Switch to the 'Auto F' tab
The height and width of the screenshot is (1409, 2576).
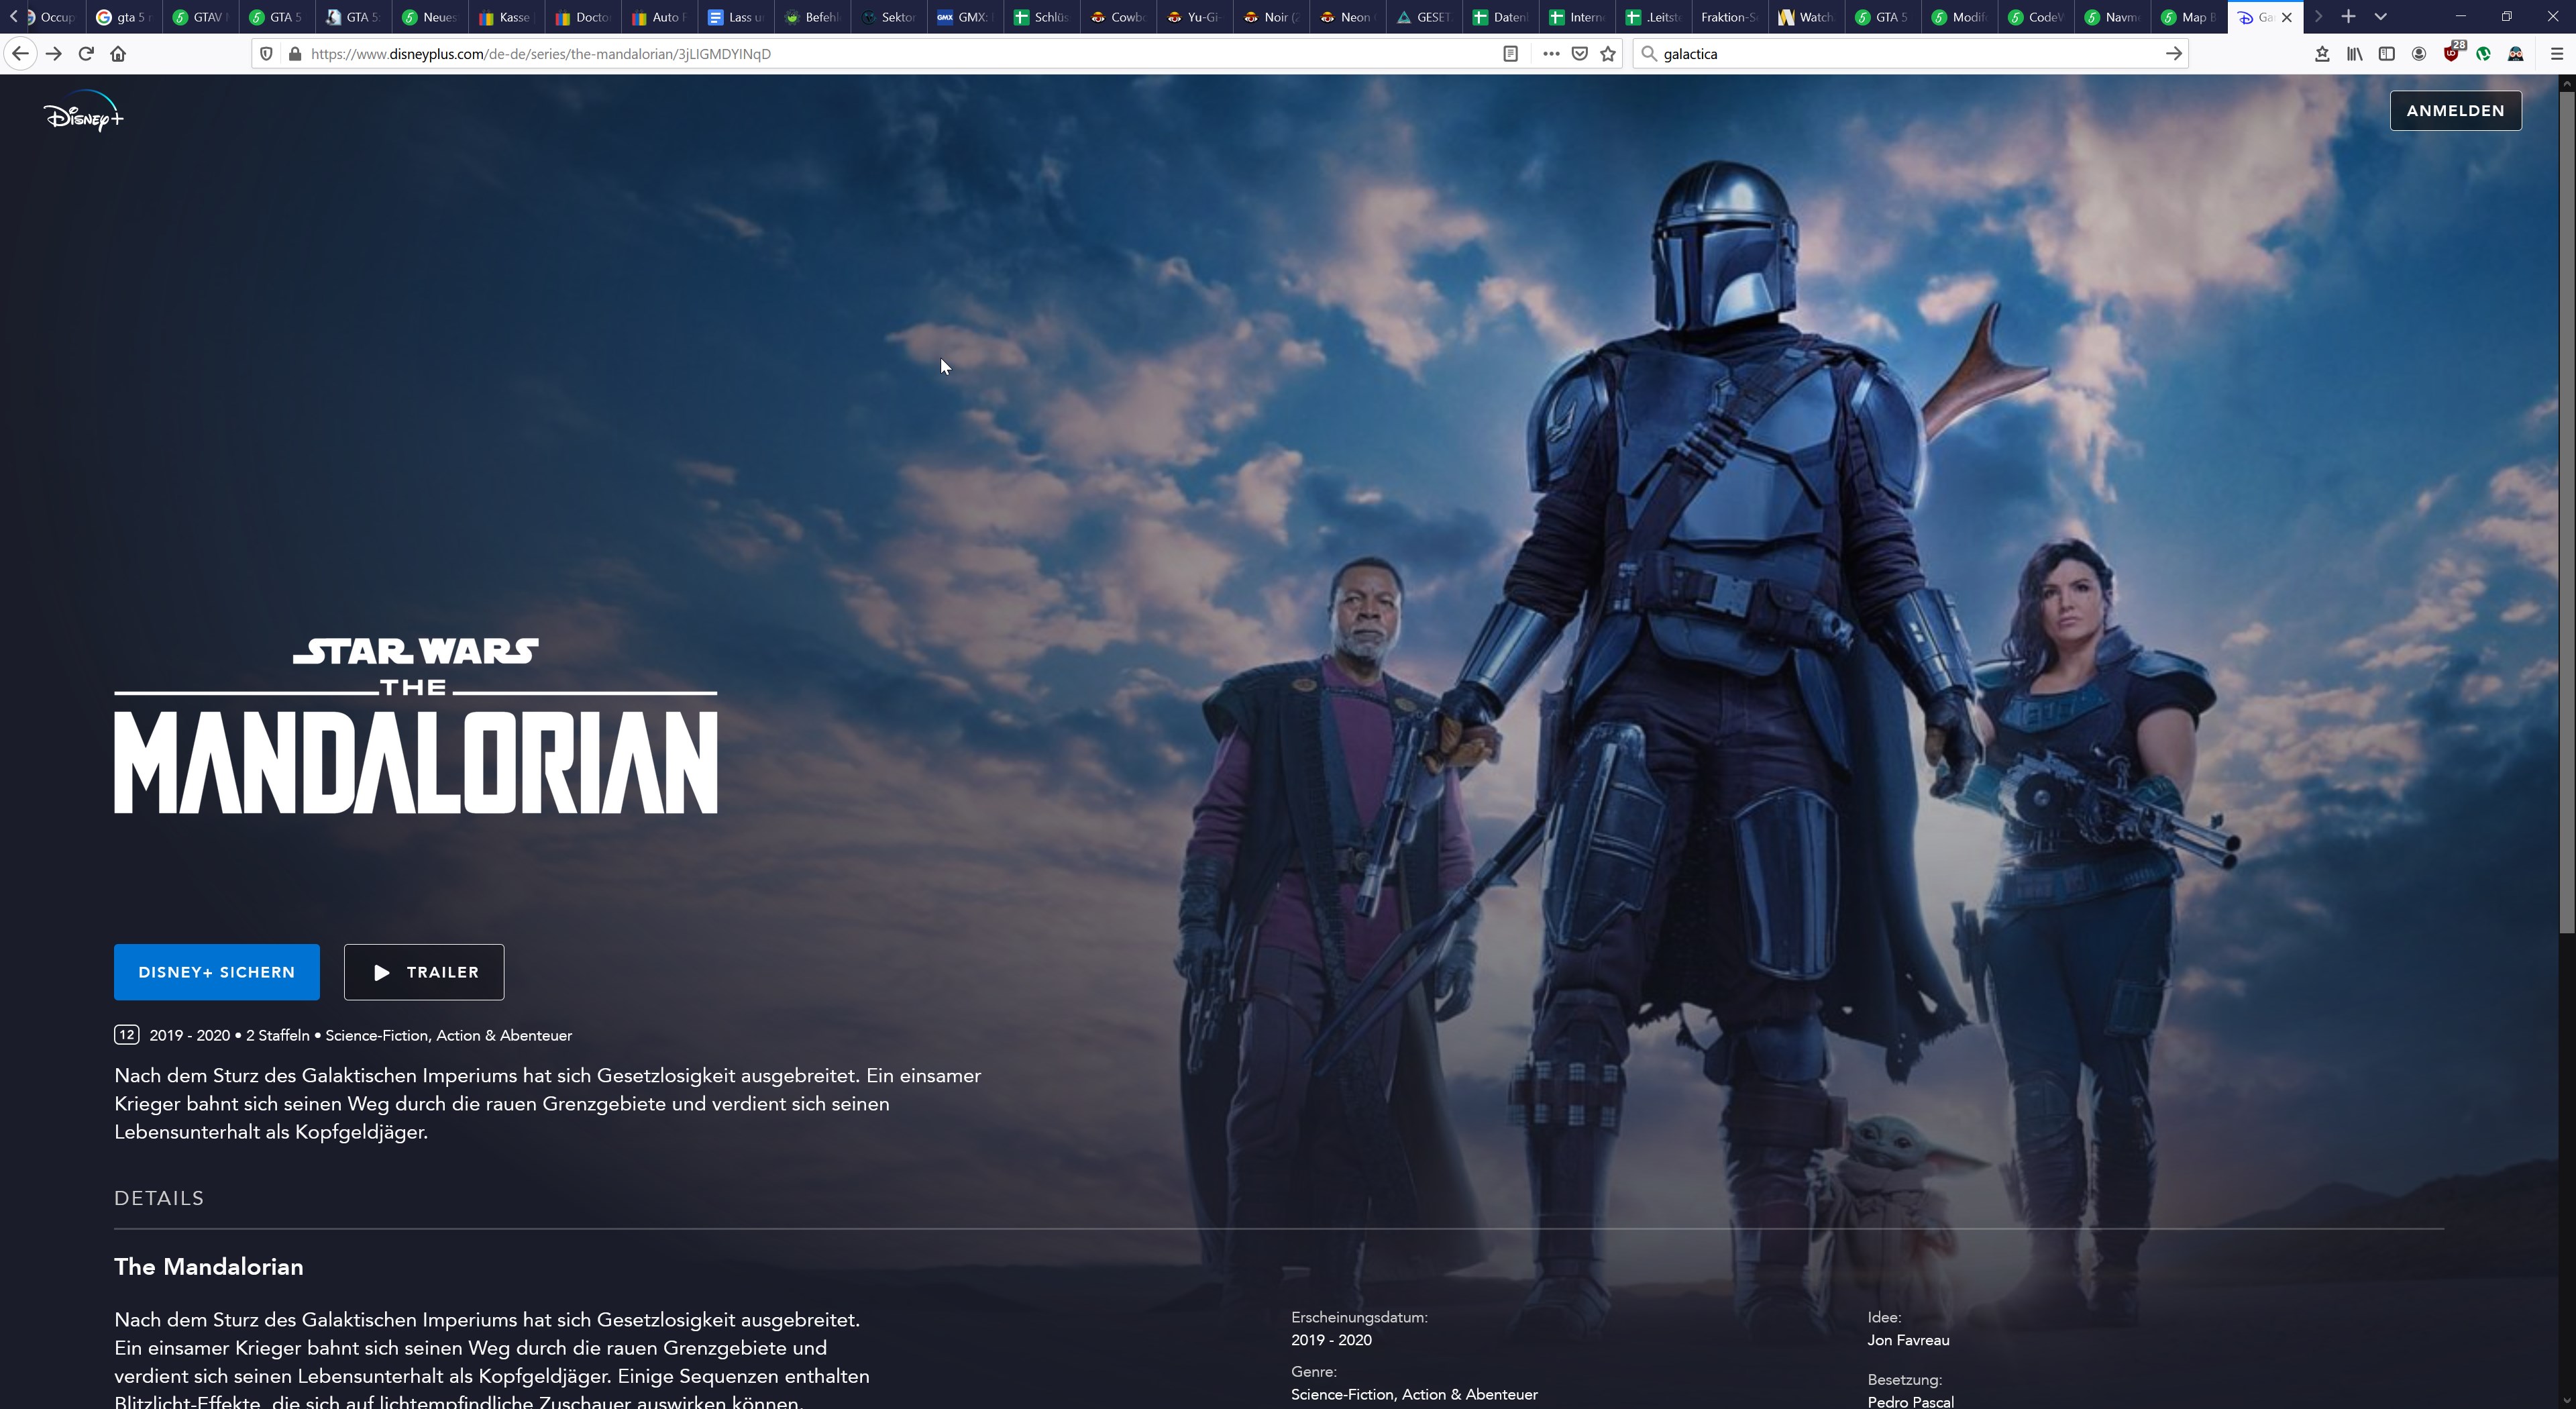(659, 17)
